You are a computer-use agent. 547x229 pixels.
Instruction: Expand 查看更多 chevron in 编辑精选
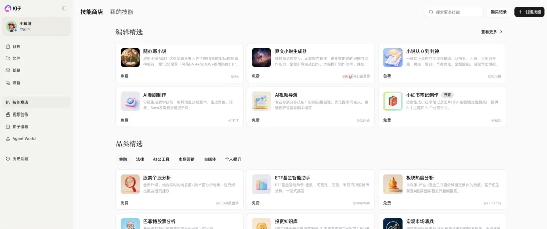[501, 32]
